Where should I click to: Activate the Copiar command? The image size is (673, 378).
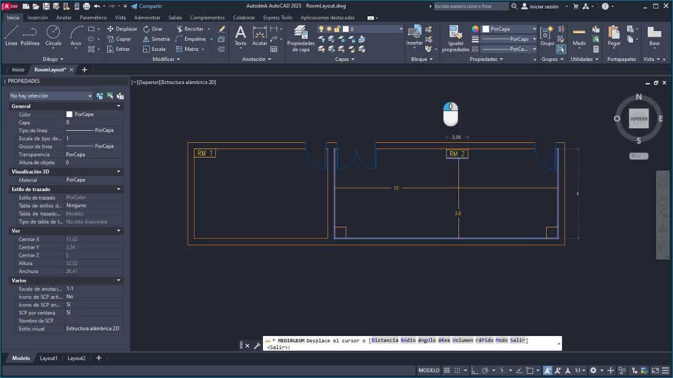pyautogui.click(x=120, y=39)
